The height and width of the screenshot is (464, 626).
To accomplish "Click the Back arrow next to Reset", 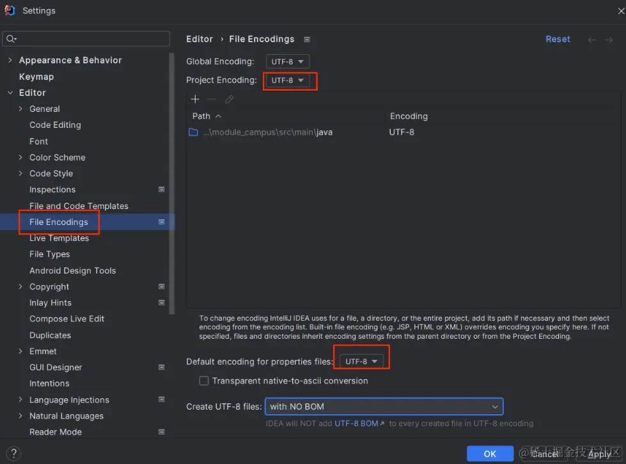I will tap(591, 40).
